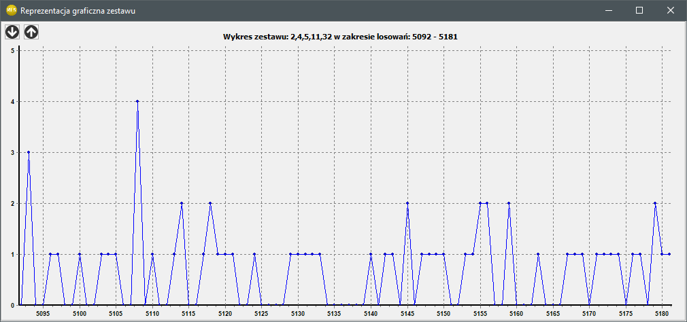Click the x-axis label 5100
This screenshot has height=322, width=687.
(x=80, y=314)
